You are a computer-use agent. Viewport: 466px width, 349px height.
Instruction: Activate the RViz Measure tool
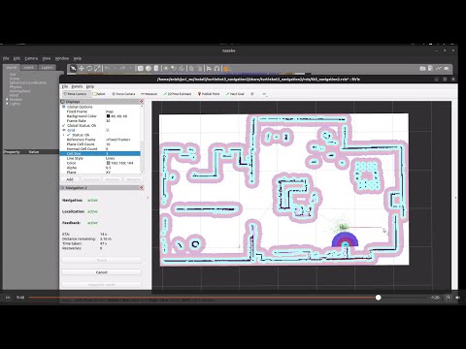pyautogui.click(x=149, y=94)
